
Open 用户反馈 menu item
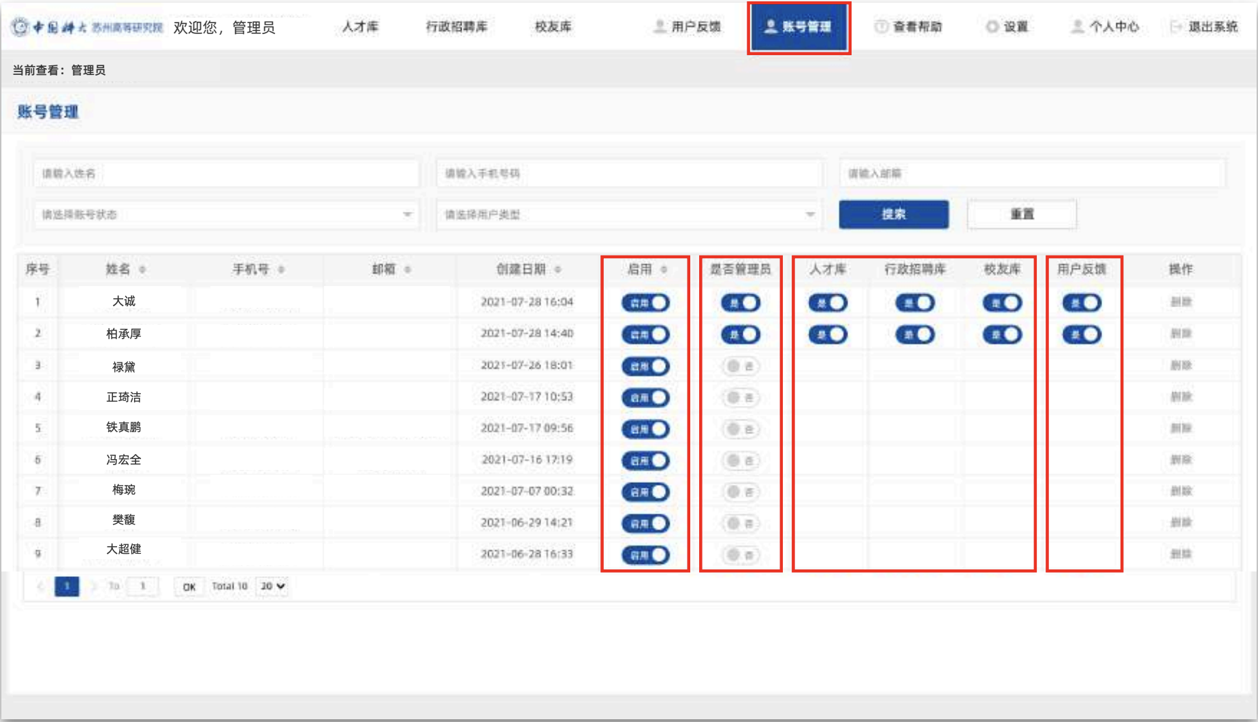[687, 27]
